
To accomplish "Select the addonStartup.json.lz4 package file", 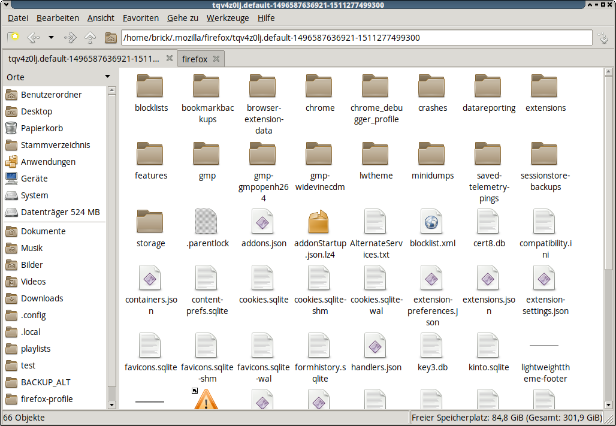I will coord(319,222).
